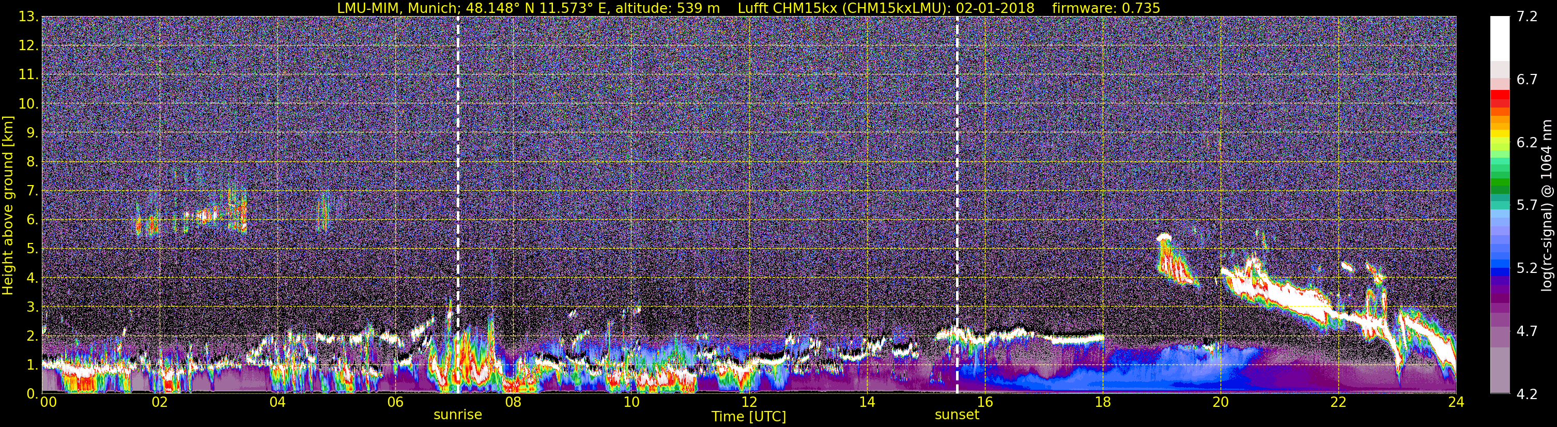The image size is (1557, 427).
Task: Click the 4.7 tick label on the colorbar
Action: (x=1527, y=331)
